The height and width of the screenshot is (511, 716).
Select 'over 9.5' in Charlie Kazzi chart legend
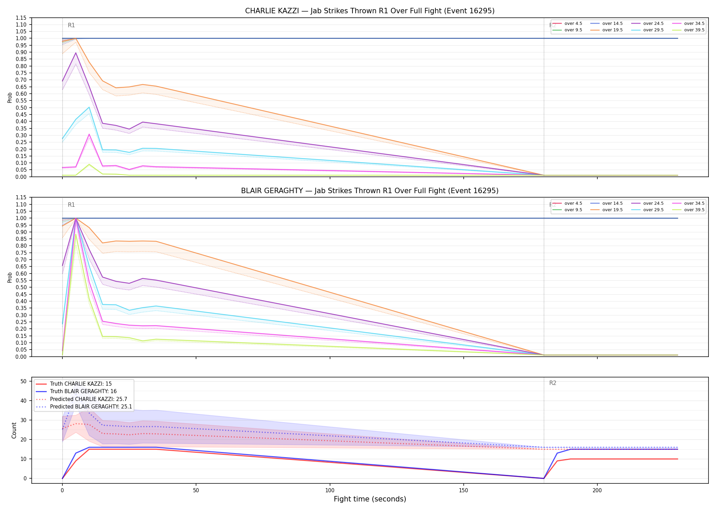click(567, 30)
